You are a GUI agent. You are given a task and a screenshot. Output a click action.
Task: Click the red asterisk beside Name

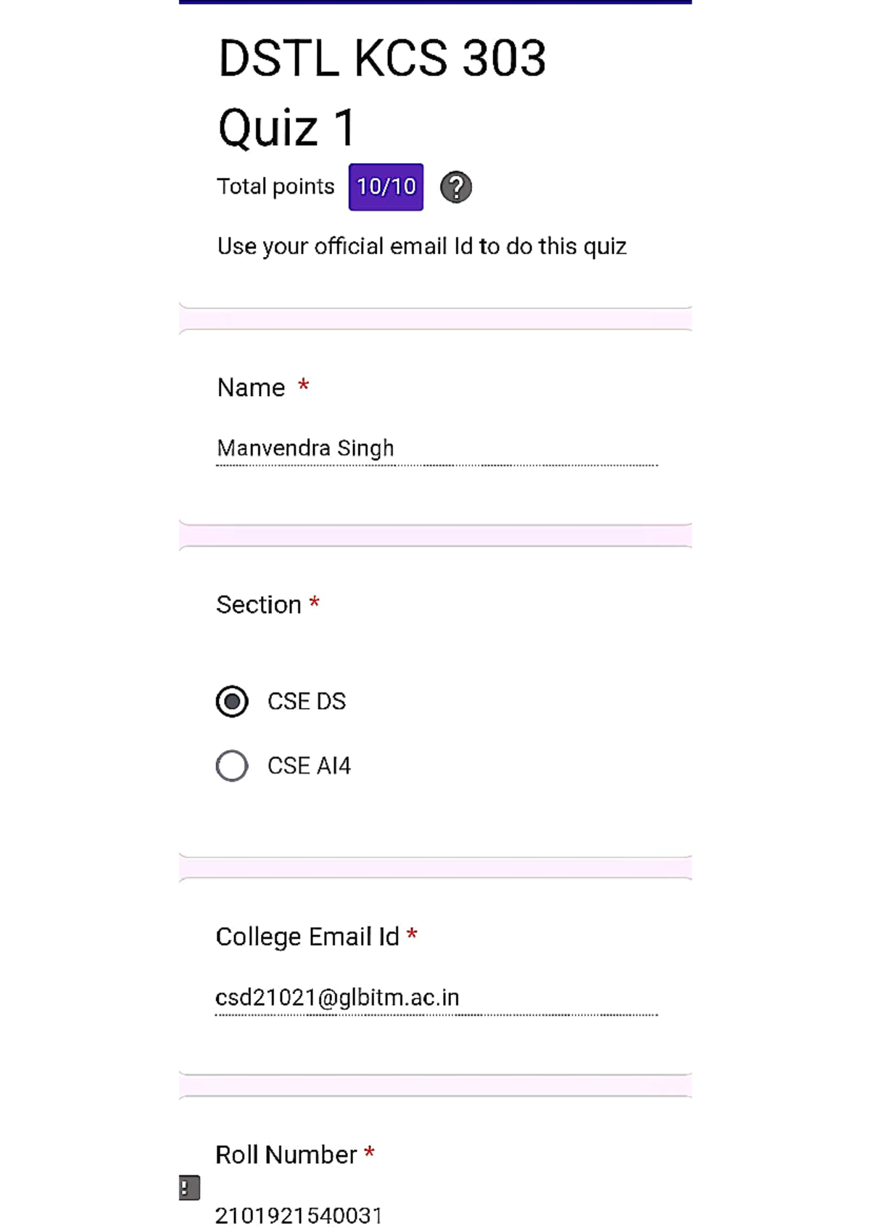point(304,385)
